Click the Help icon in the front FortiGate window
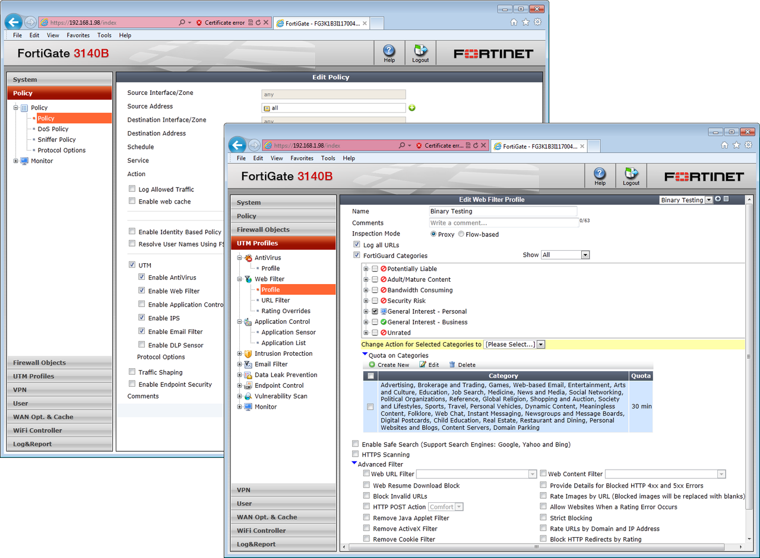The height and width of the screenshot is (558, 760). click(600, 173)
